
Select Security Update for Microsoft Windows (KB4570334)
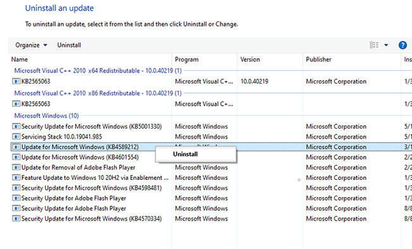91,219
